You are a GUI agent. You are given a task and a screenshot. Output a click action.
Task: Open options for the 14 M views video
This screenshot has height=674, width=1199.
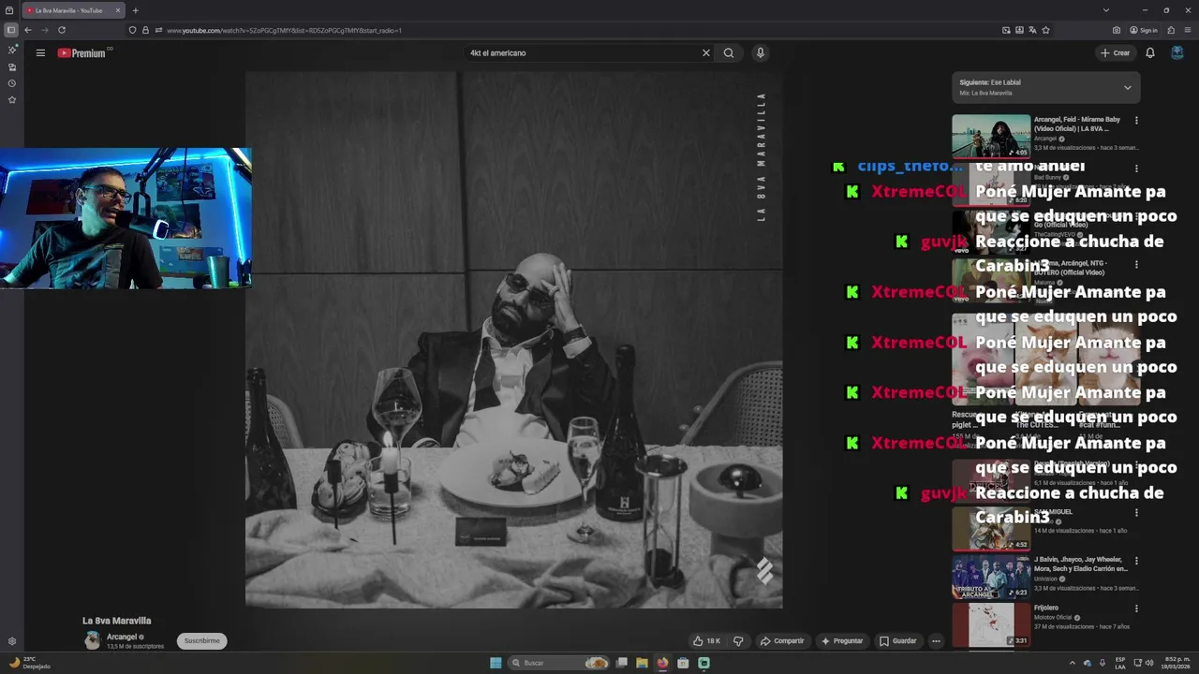1136,513
